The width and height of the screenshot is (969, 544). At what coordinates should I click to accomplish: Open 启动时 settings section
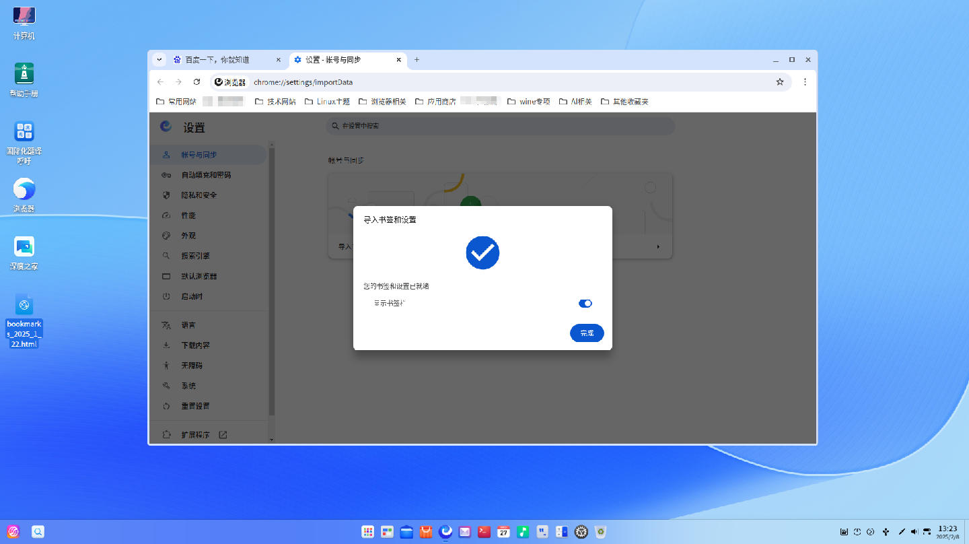tap(208, 296)
